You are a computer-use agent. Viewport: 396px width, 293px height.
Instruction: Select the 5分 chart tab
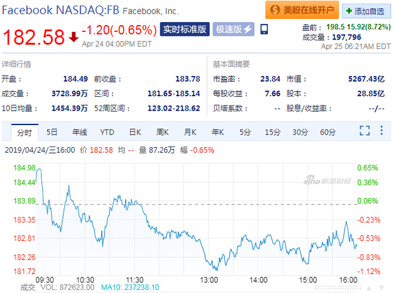click(245, 132)
